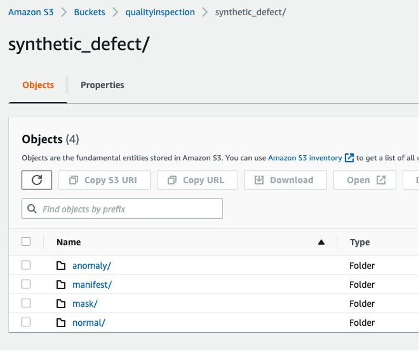The height and width of the screenshot is (351, 419).
Task: Toggle the select-all objects checkbox
Action: 26,242
